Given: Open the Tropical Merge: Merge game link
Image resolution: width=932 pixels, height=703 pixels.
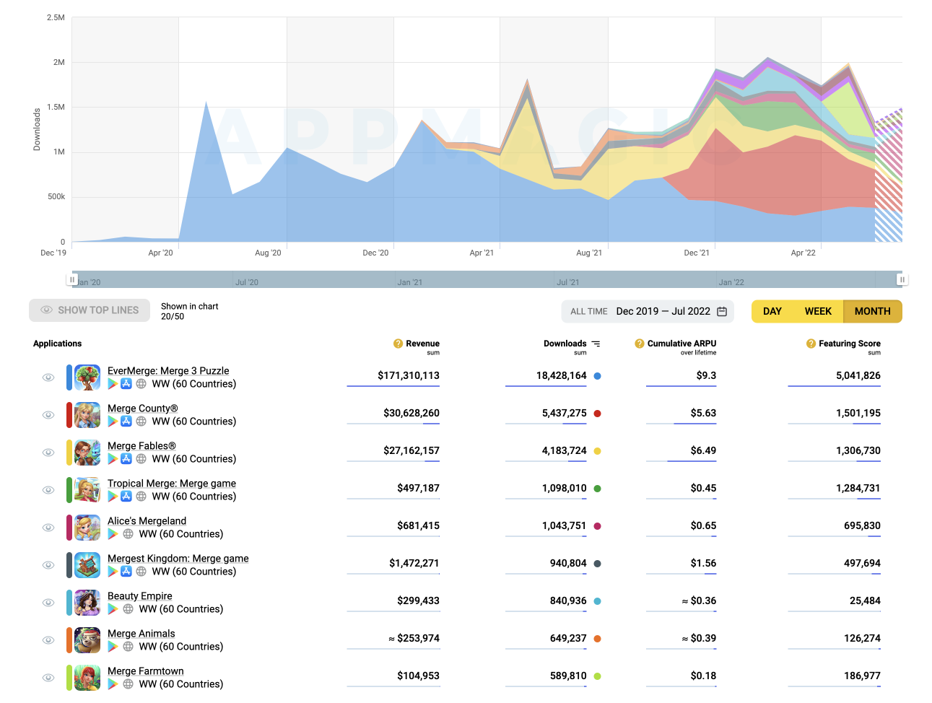Looking at the screenshot, I should click(172, 484).
